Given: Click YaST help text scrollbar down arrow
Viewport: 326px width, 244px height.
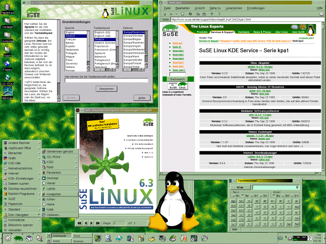Looking at the screenshot, I should tap(59, 100).
